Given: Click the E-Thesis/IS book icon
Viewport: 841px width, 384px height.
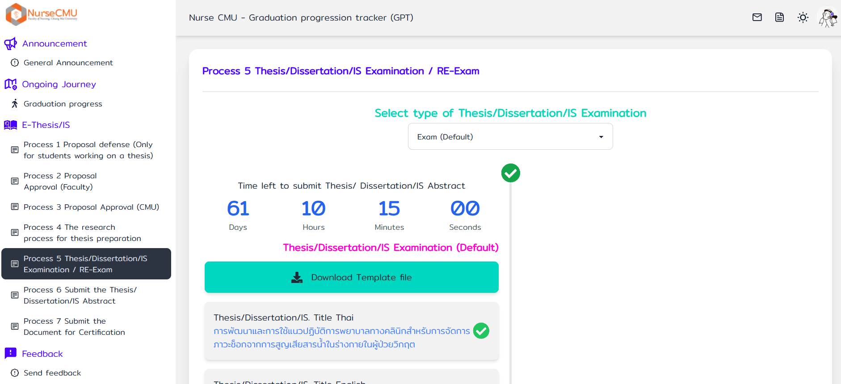Looking at the screenshot, I should (10, 125).
